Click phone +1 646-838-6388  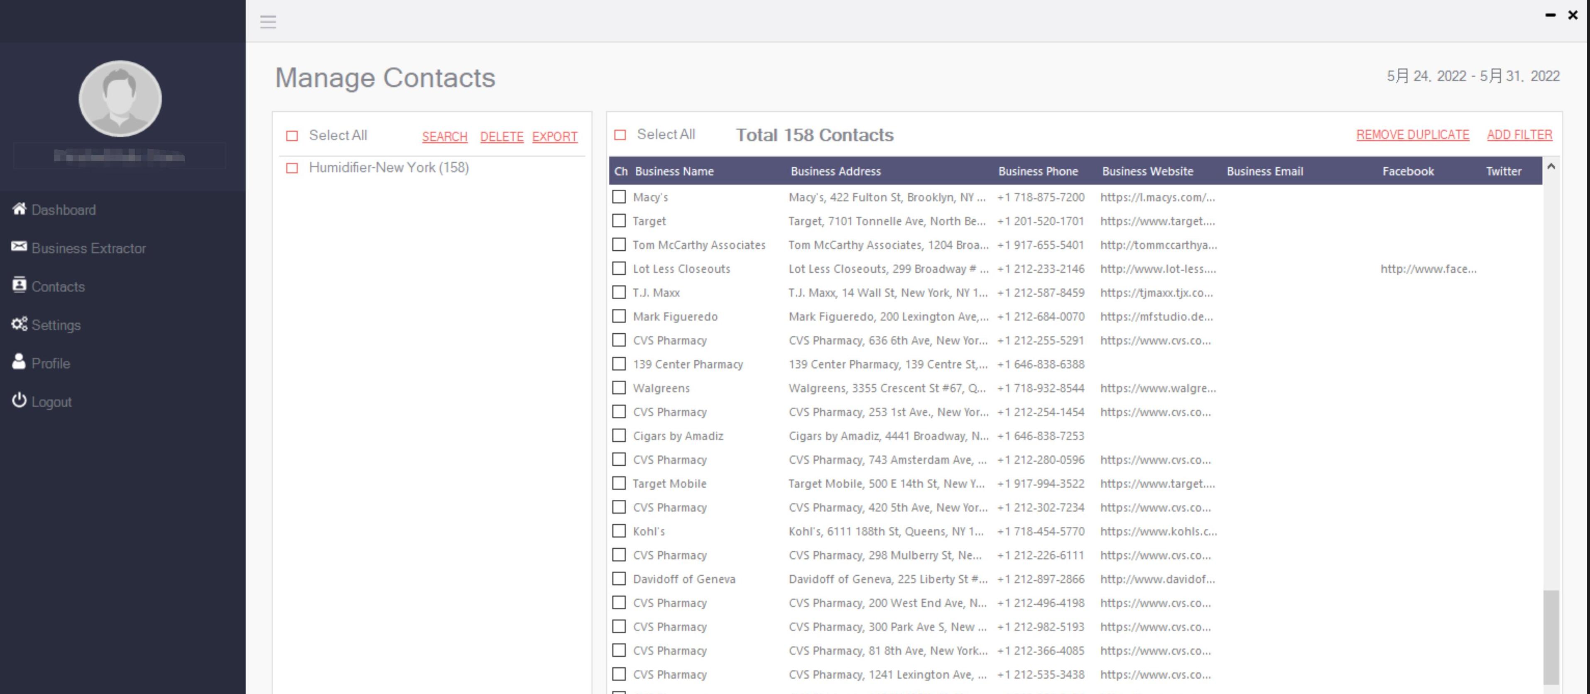tap(1041, 364)
